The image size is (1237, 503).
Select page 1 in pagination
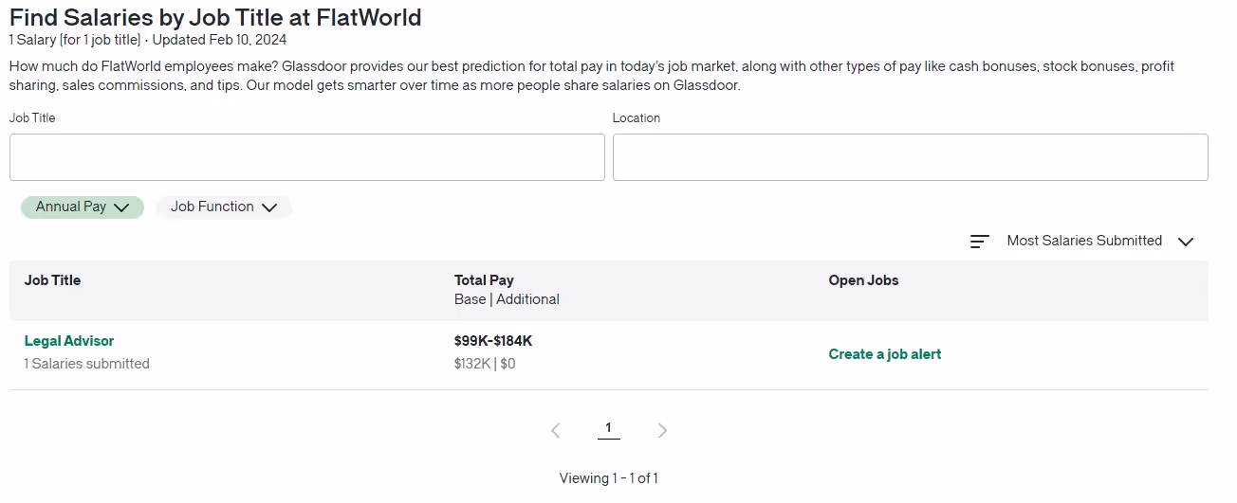pyautogui.click(x=609, y=428)
